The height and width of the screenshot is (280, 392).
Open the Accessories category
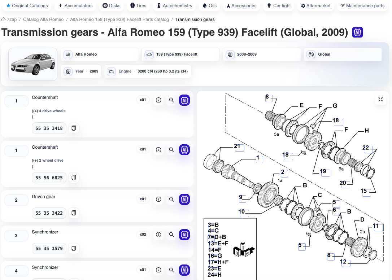coord(241,5)
